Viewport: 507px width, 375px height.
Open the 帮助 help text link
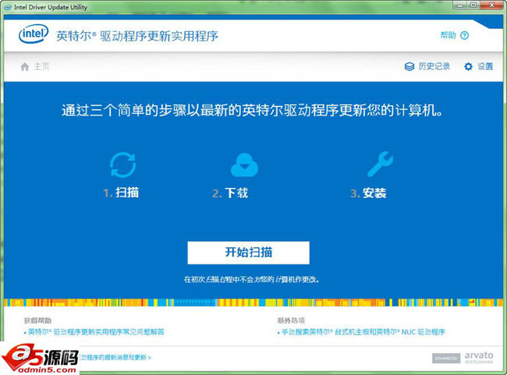tap(448, 35)
